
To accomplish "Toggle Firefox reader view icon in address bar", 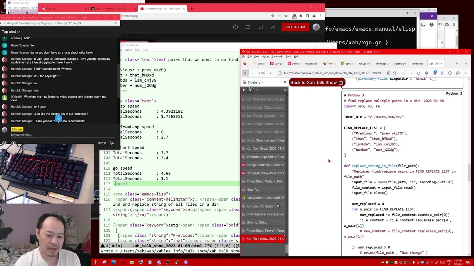I will (x=388, y=73).
